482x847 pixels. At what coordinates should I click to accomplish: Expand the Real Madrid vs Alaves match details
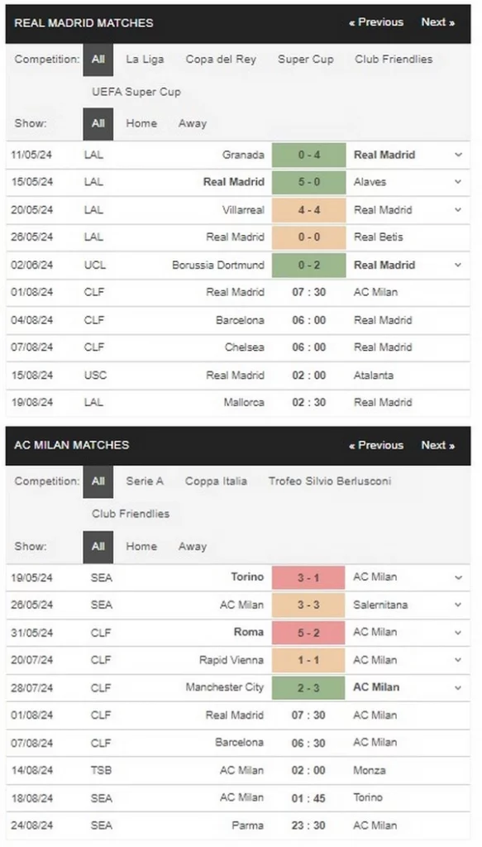pos(458,182)
